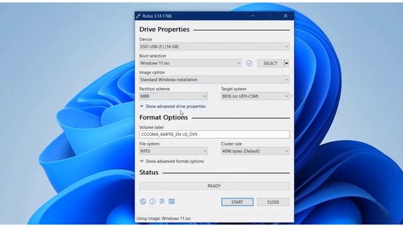Open the Cluster size dropdown
The image size is (403, 227).
(x=255, y=151)
